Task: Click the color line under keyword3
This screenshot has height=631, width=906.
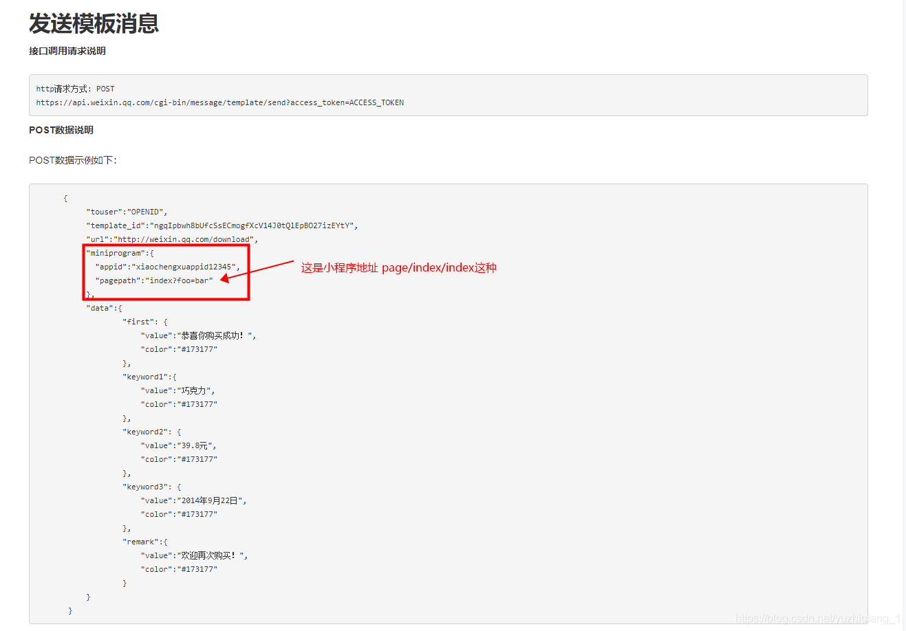Action: coord(180,514)
